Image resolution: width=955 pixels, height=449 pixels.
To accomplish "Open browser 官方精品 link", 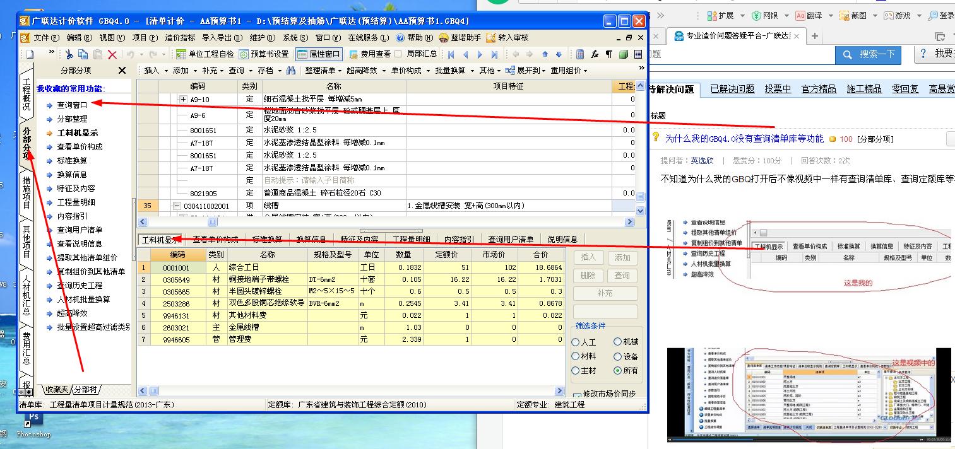I will point(819,89).
